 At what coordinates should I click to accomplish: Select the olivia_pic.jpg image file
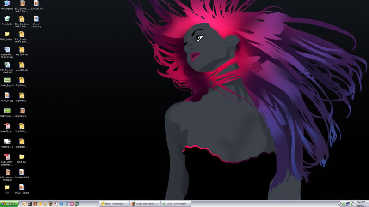pyautogui.click(x=7, y=97)
